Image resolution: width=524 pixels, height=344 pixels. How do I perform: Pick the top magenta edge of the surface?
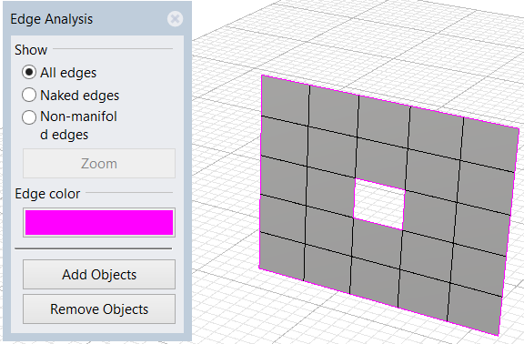pyautogui.click(x=390, y=102)
